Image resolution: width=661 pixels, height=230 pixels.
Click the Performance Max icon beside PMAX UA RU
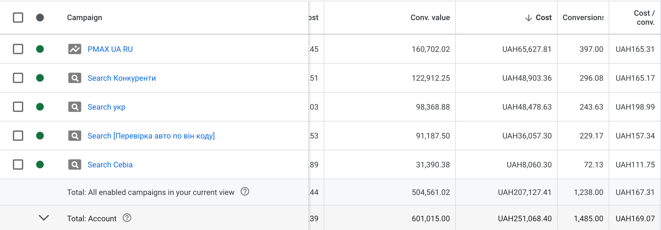click(75, 49)
